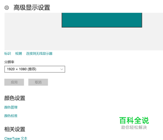Click the chevron arrow in the resolution box
Viewport: 163px width, 140px height.
coord(62,69)
